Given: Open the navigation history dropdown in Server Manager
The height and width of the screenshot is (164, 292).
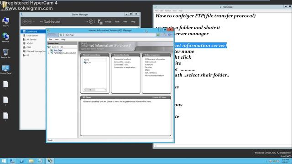Looking at the screenshot, I should click(x=34, y=21).
